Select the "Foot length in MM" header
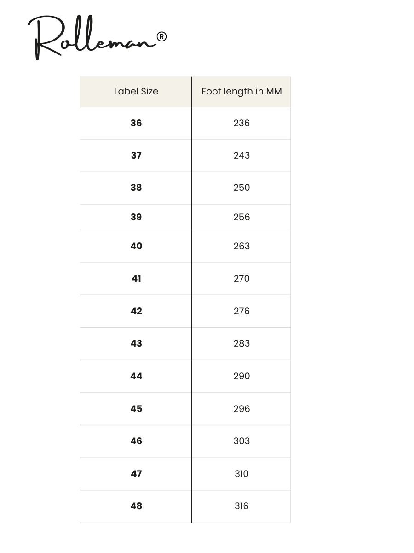The image size is (414, 553). [241, 91]
